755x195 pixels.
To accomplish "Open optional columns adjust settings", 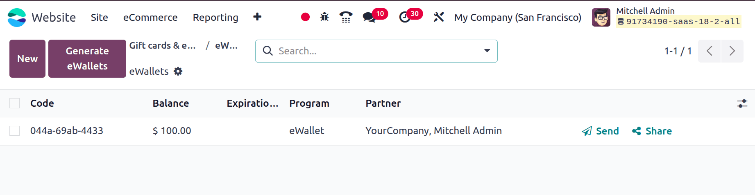I will coord(742,103).
